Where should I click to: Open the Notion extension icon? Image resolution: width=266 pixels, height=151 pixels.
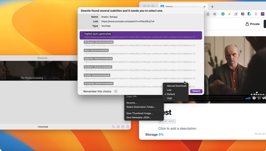[x=243, y=14]
